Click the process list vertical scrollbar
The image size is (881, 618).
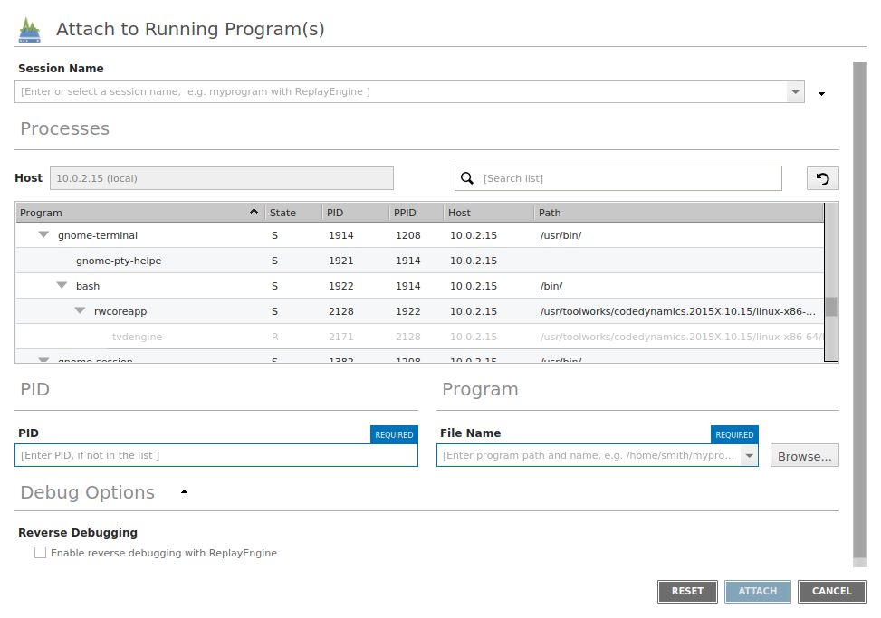tap(830, 306)
